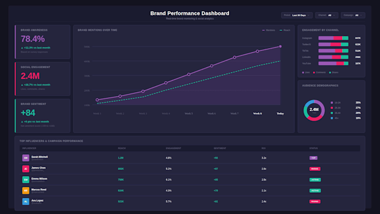Image resolution: width=380 pixels, height=214 pixels.
Task: Toggle the Comments legend item
Action: coord(319,73)
